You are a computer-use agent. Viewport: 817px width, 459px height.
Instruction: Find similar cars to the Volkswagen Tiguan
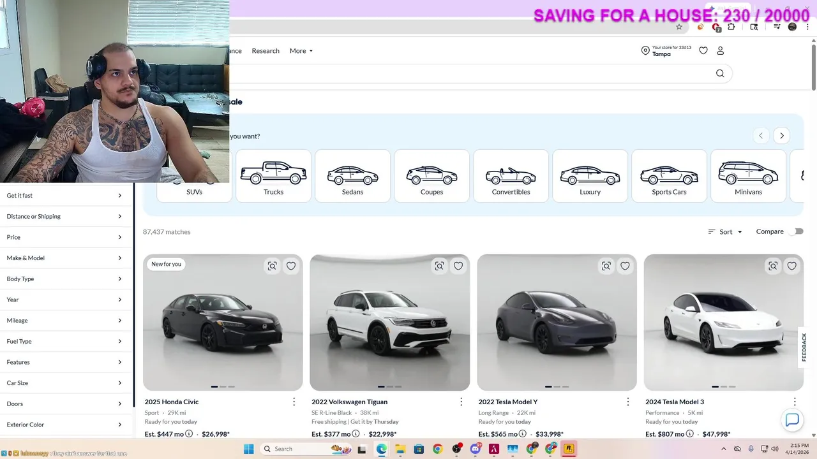(x=439, y=266)
